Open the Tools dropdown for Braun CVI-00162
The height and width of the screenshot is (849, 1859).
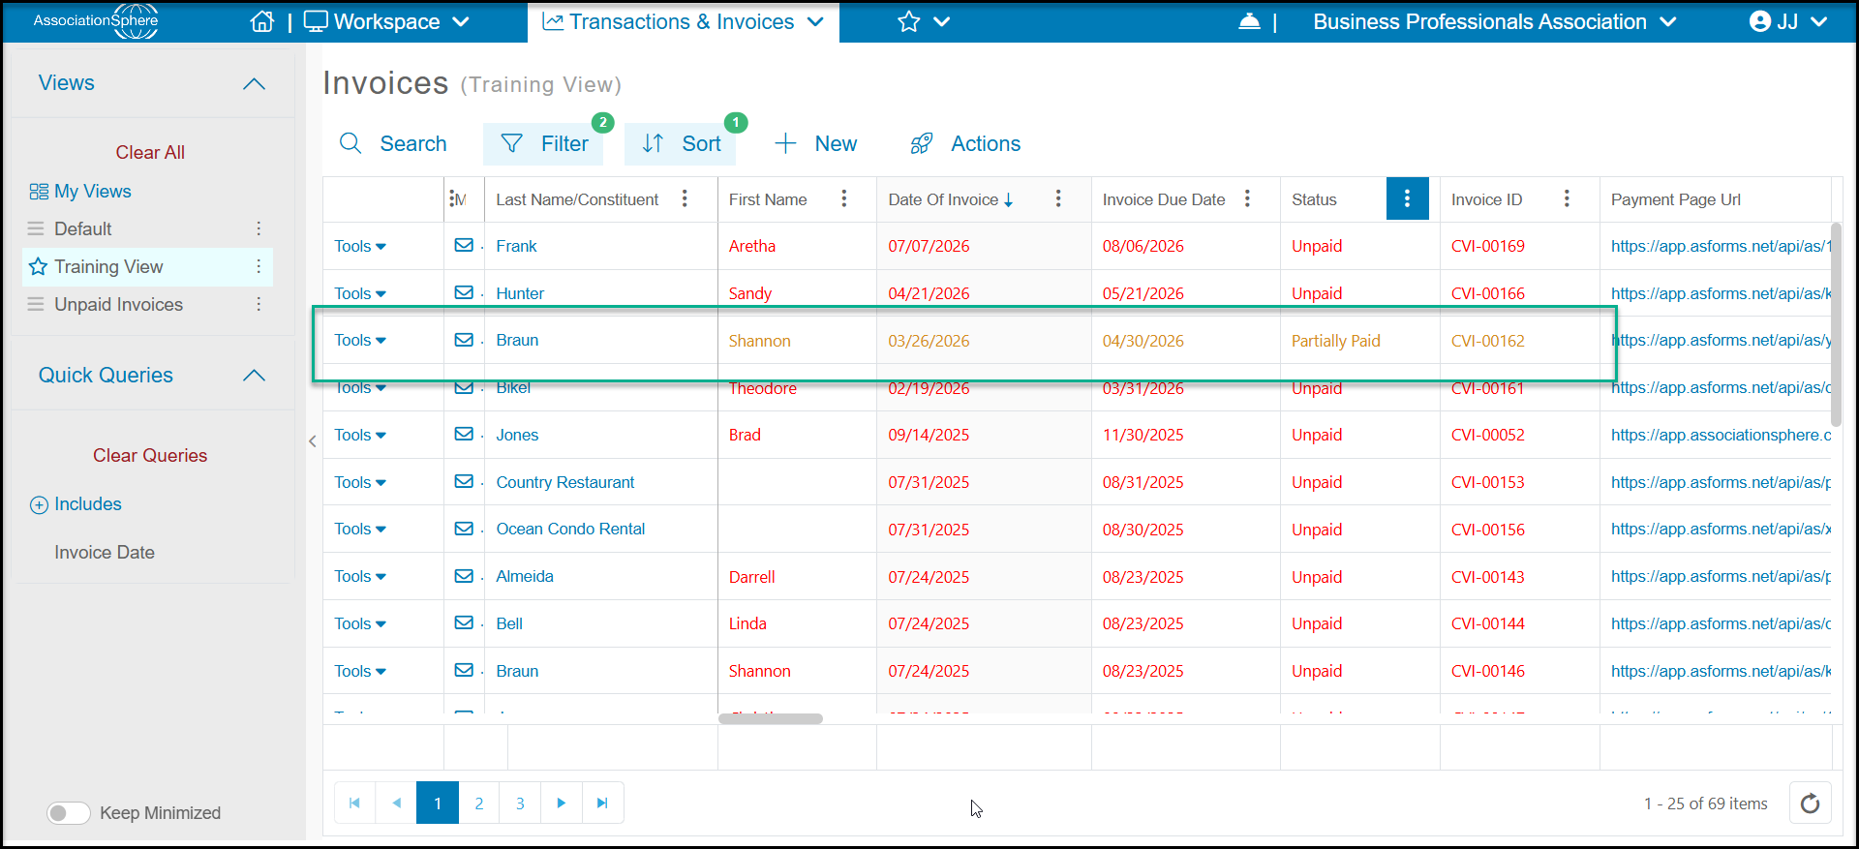360,341
